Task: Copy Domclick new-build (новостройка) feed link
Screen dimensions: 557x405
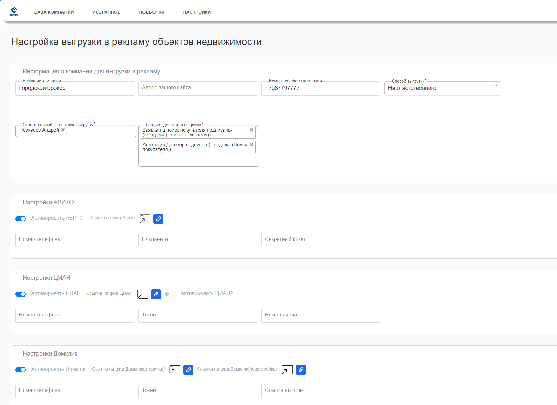Action: click(301, 370)
